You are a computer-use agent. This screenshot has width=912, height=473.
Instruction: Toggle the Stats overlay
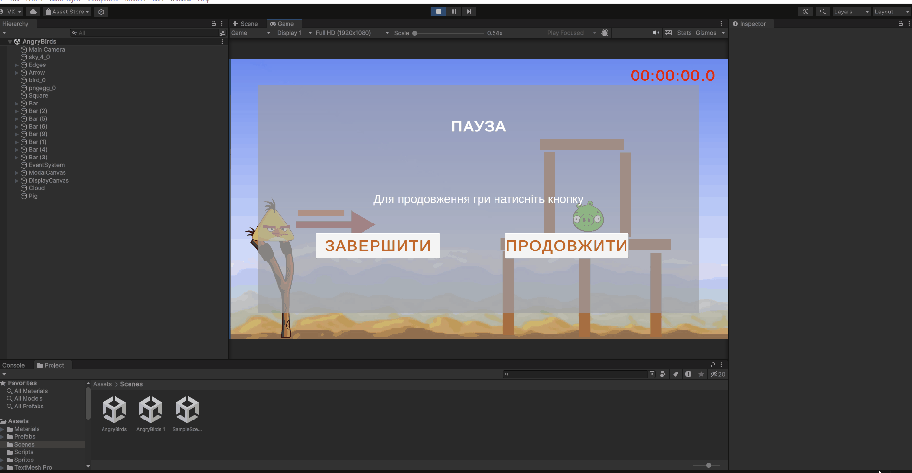pyautogui.click(x=684, y=33)
